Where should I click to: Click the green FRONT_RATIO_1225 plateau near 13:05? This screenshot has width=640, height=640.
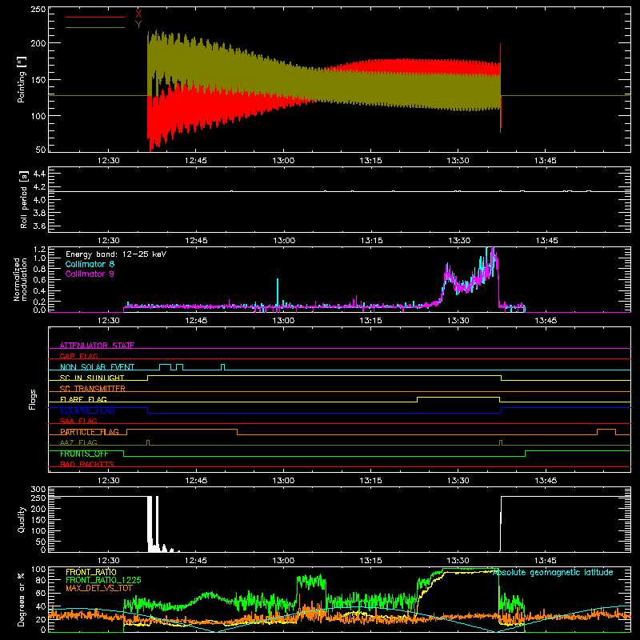[311, 582]
